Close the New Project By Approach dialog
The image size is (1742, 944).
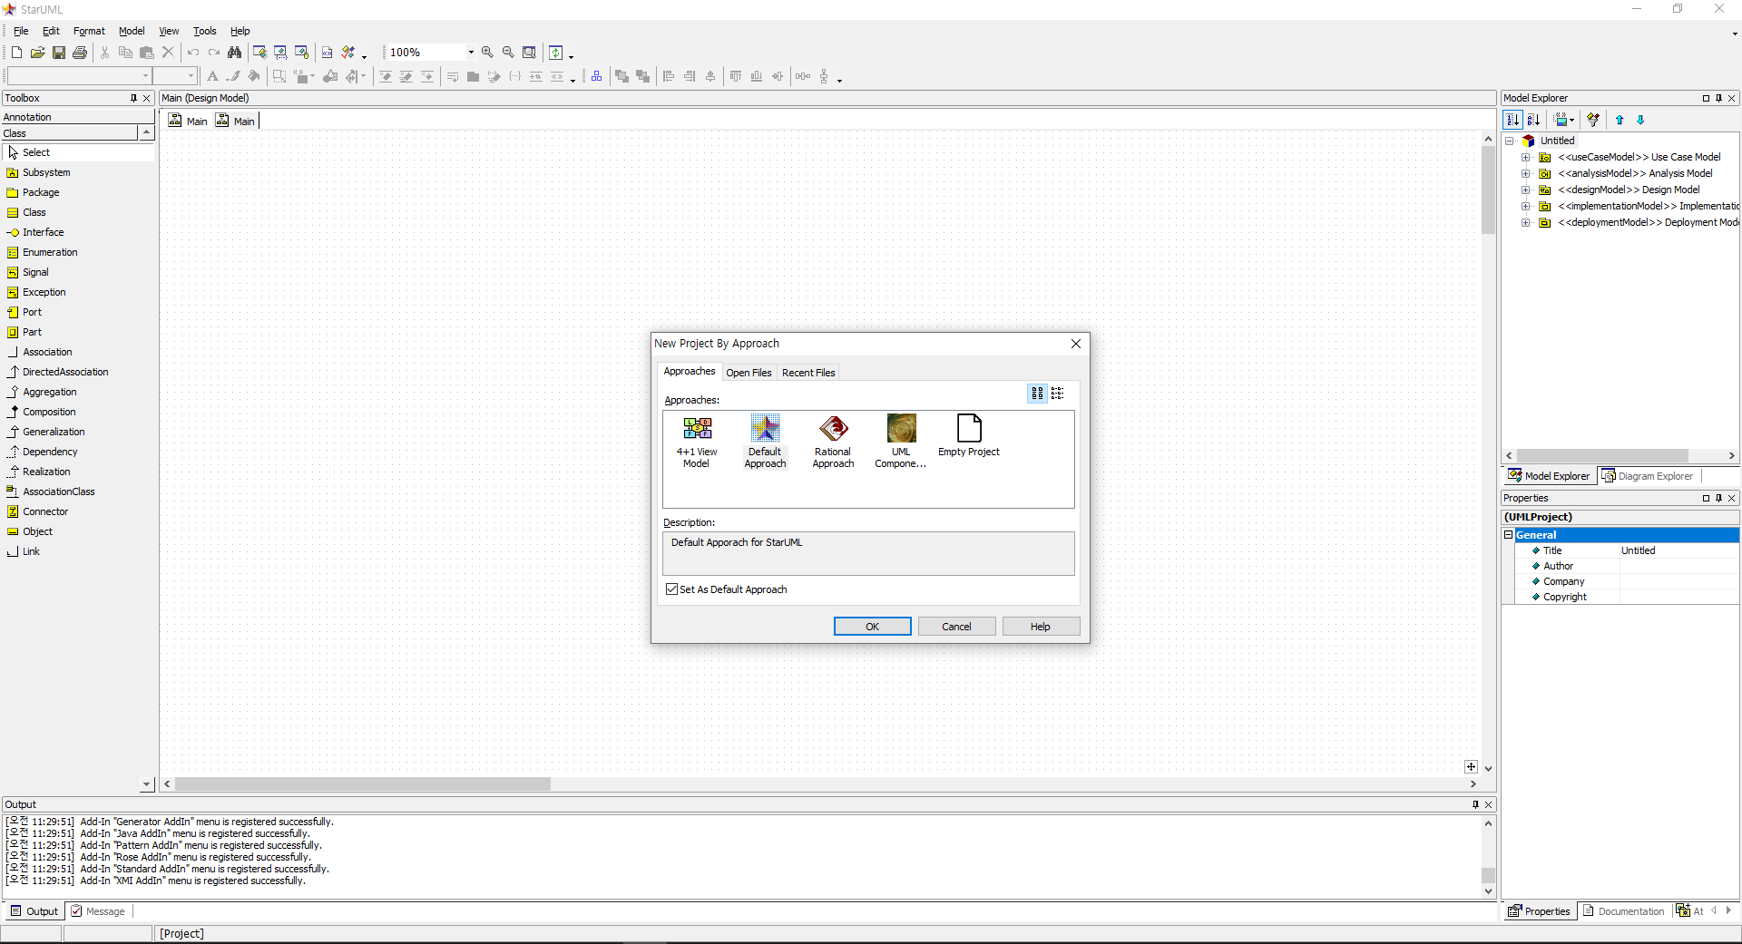coord(1076,344)
